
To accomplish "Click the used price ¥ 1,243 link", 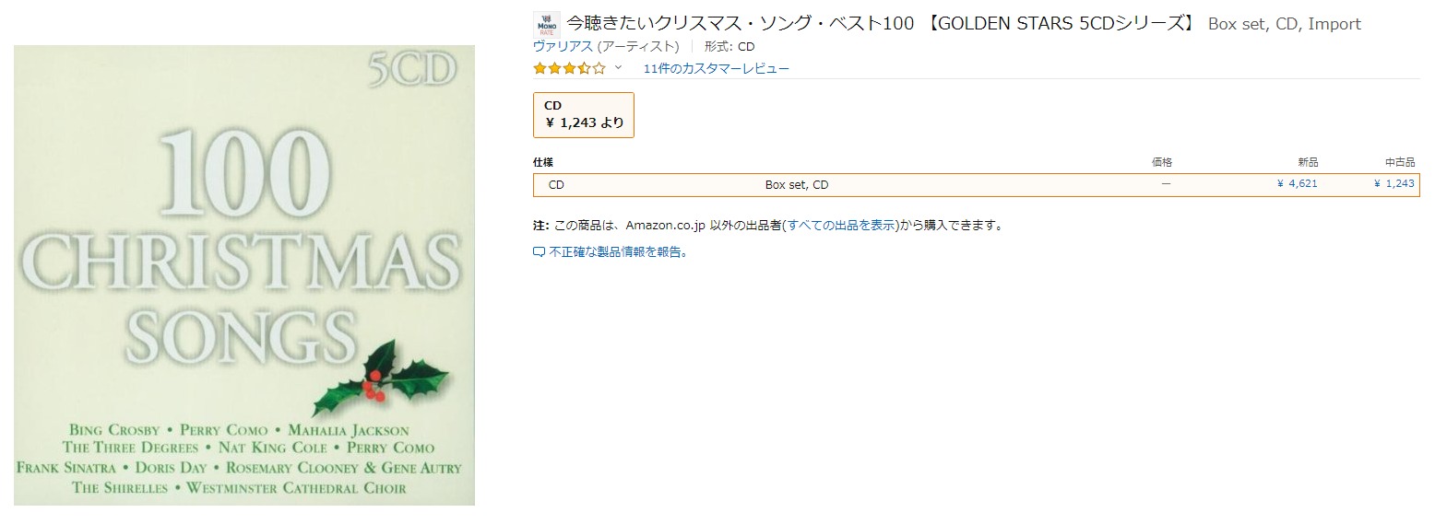I will point(1393,184).
